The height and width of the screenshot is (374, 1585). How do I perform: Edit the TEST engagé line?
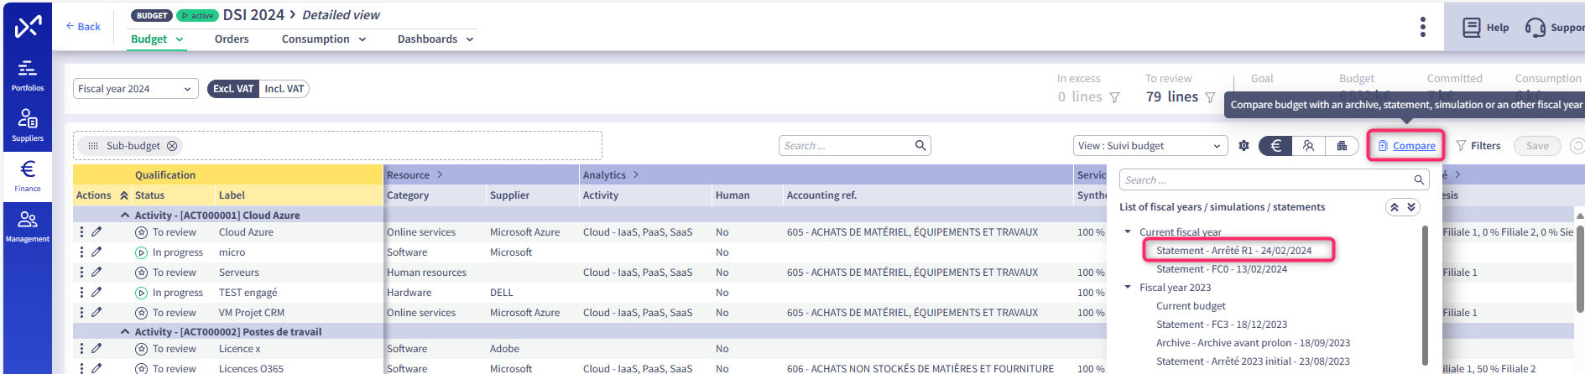coord(96,293)
